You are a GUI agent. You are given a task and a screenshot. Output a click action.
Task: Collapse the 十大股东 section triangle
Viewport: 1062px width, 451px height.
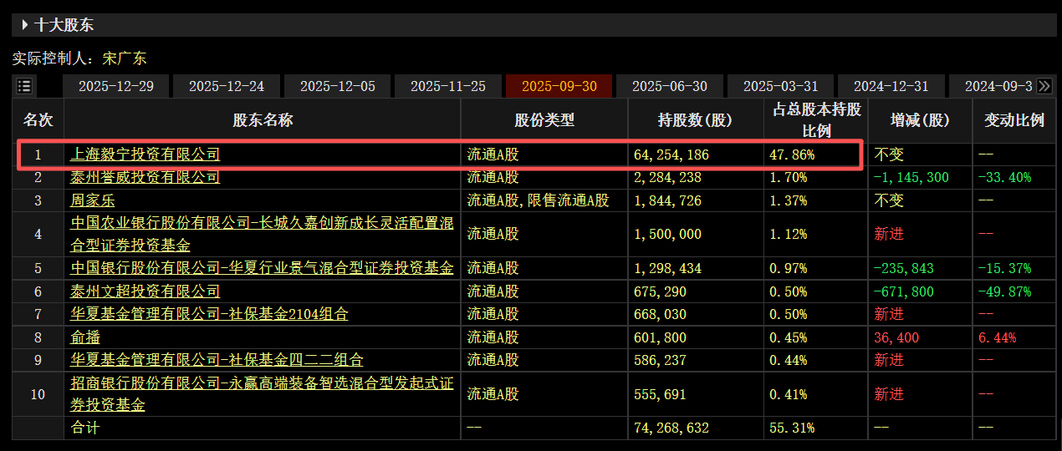pyautogui.click(x=25, y=25)
